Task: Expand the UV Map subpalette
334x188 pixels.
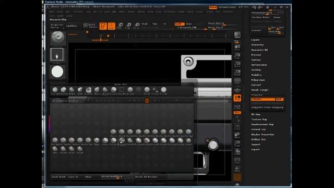Action: pos(256,114)
